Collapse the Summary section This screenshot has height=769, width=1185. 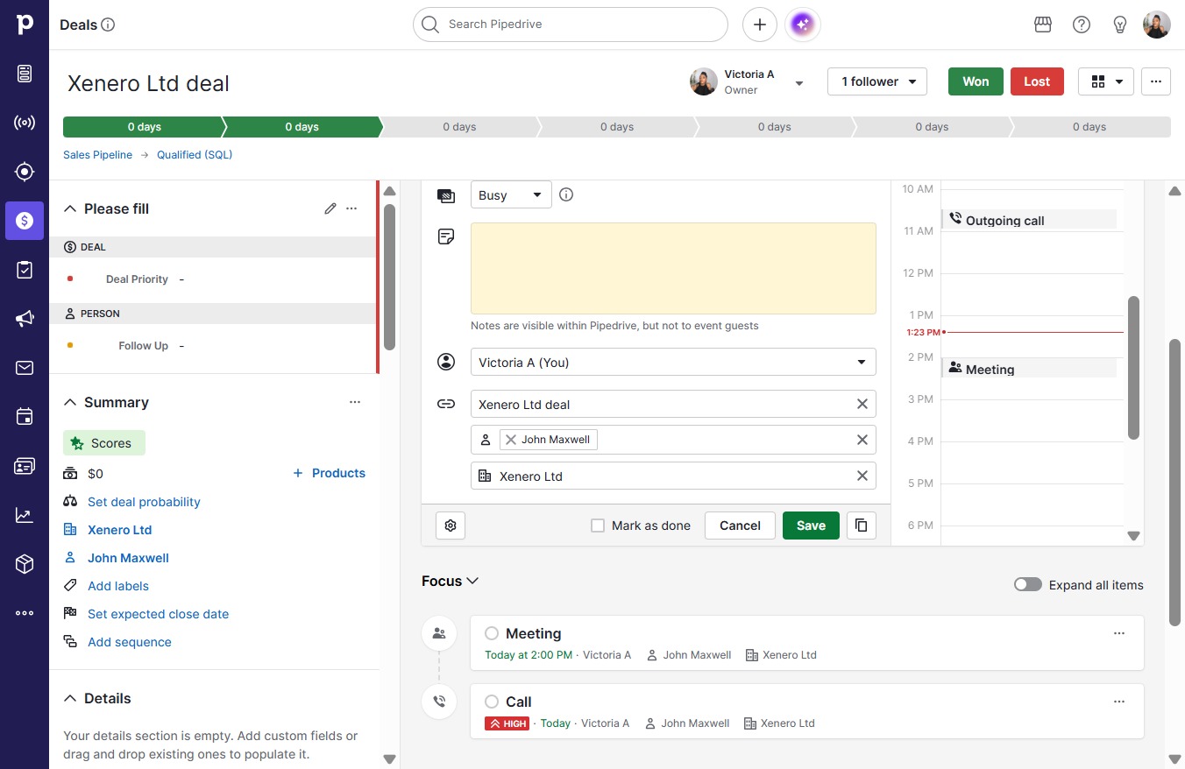coord(70,402)
